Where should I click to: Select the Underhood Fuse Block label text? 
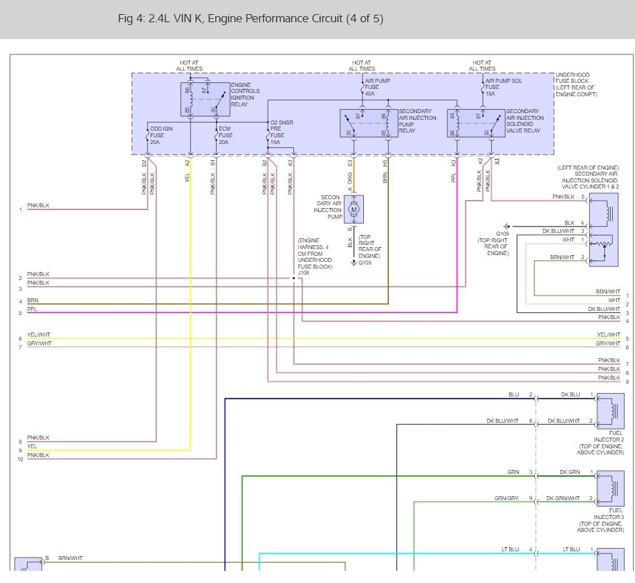pos(576,84)
